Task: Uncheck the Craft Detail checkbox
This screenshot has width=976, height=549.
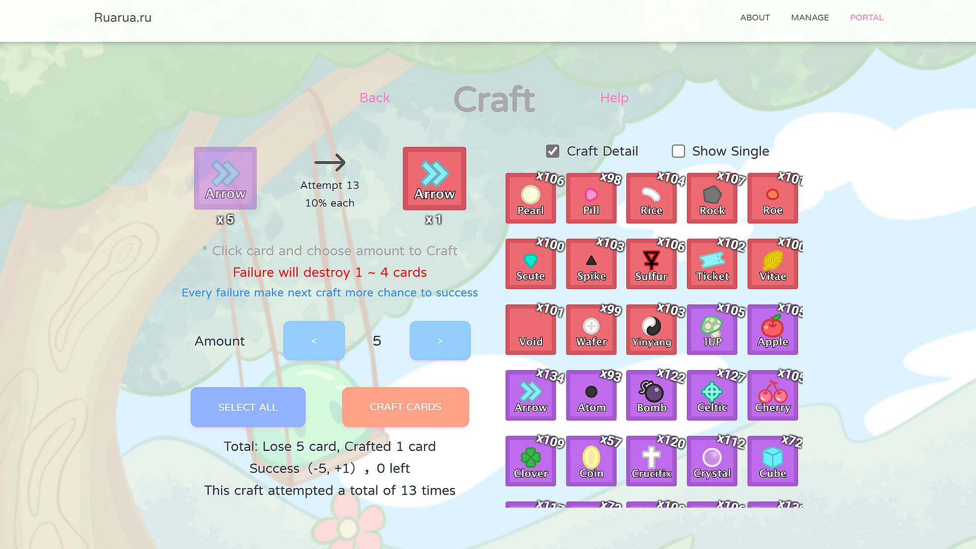Action: (553, 151)
